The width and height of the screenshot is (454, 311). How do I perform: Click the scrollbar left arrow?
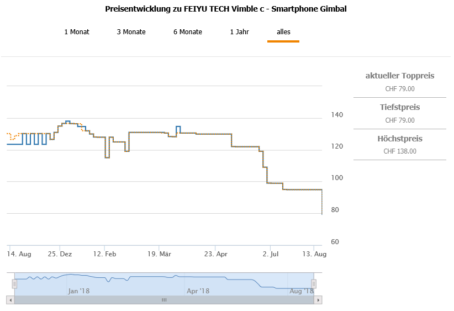[10, 300]
